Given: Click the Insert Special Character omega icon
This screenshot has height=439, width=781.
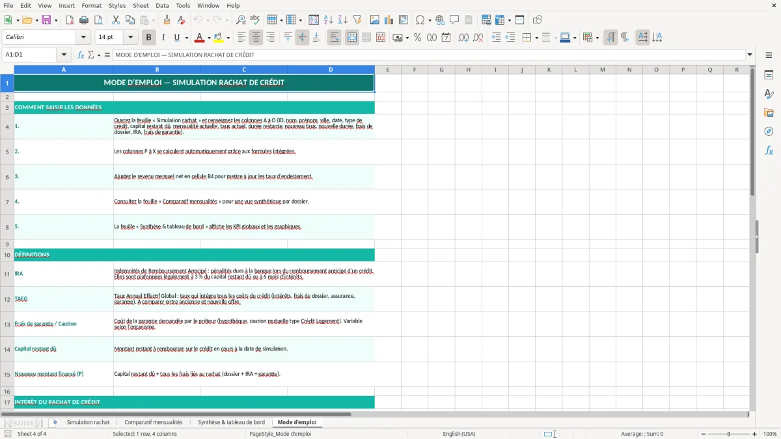Looking at the screenshot, I should pos(420,20).
